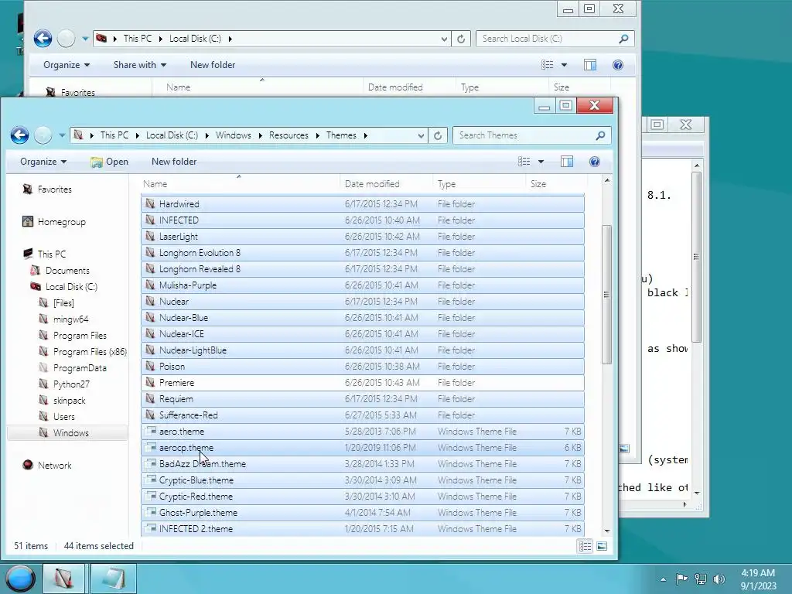Open volume control in system tray
Image resolution: width=792 pixels, height=594 pixels.
pyautogui.click(x=719, y=579)
